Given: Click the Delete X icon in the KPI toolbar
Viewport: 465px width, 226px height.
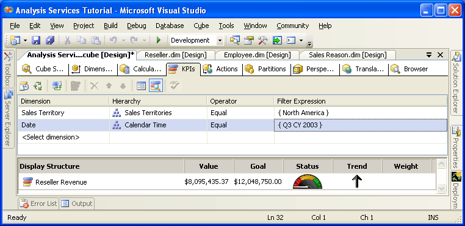Looking at the screenshot, I should (95, 86).
